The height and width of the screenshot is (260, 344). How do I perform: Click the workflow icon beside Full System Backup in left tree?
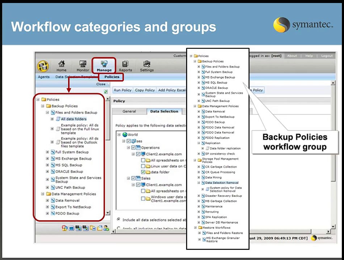tap(53, 152)
